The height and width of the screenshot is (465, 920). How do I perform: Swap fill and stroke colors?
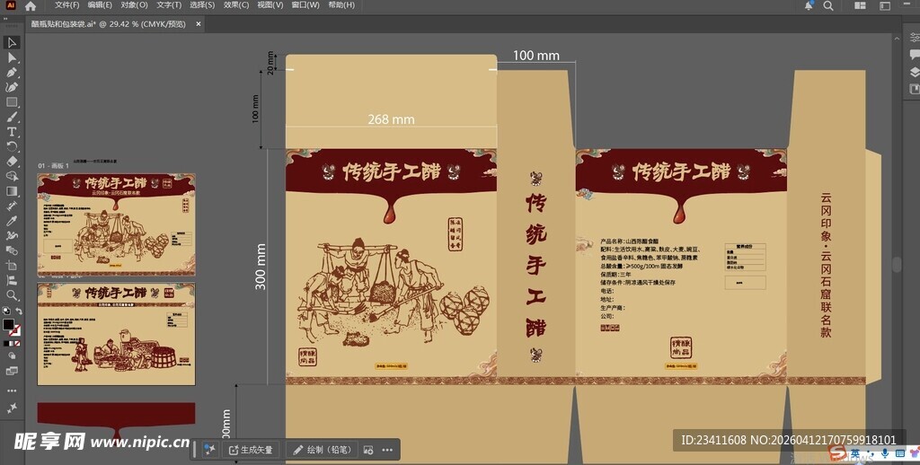(19, 311)
